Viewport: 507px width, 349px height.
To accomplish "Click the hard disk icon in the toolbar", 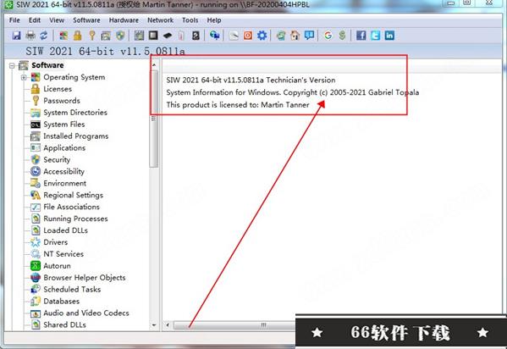I will click(x=196, y=36).
